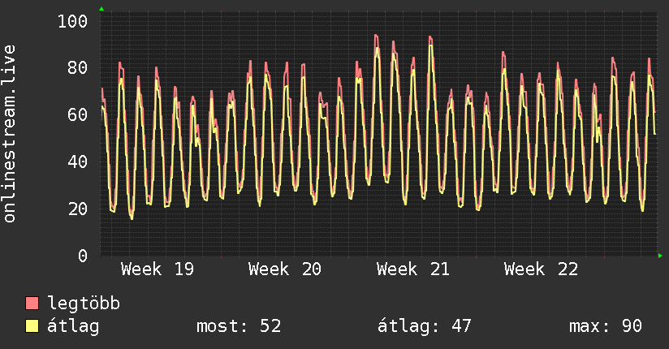The width and height of the screenshot is (669, 349).
Task: Click the 100 y-axis tick label
Action: pos(72,21)
